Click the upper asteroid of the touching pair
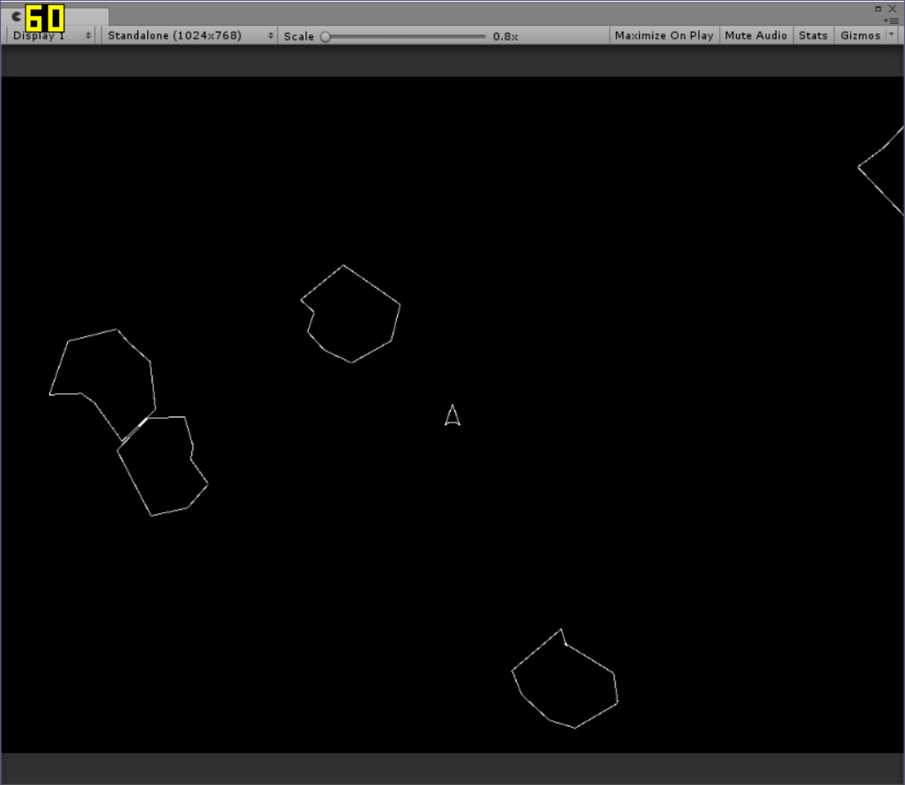The height and width of the screenshot is (785, 905). pos(106,377)
